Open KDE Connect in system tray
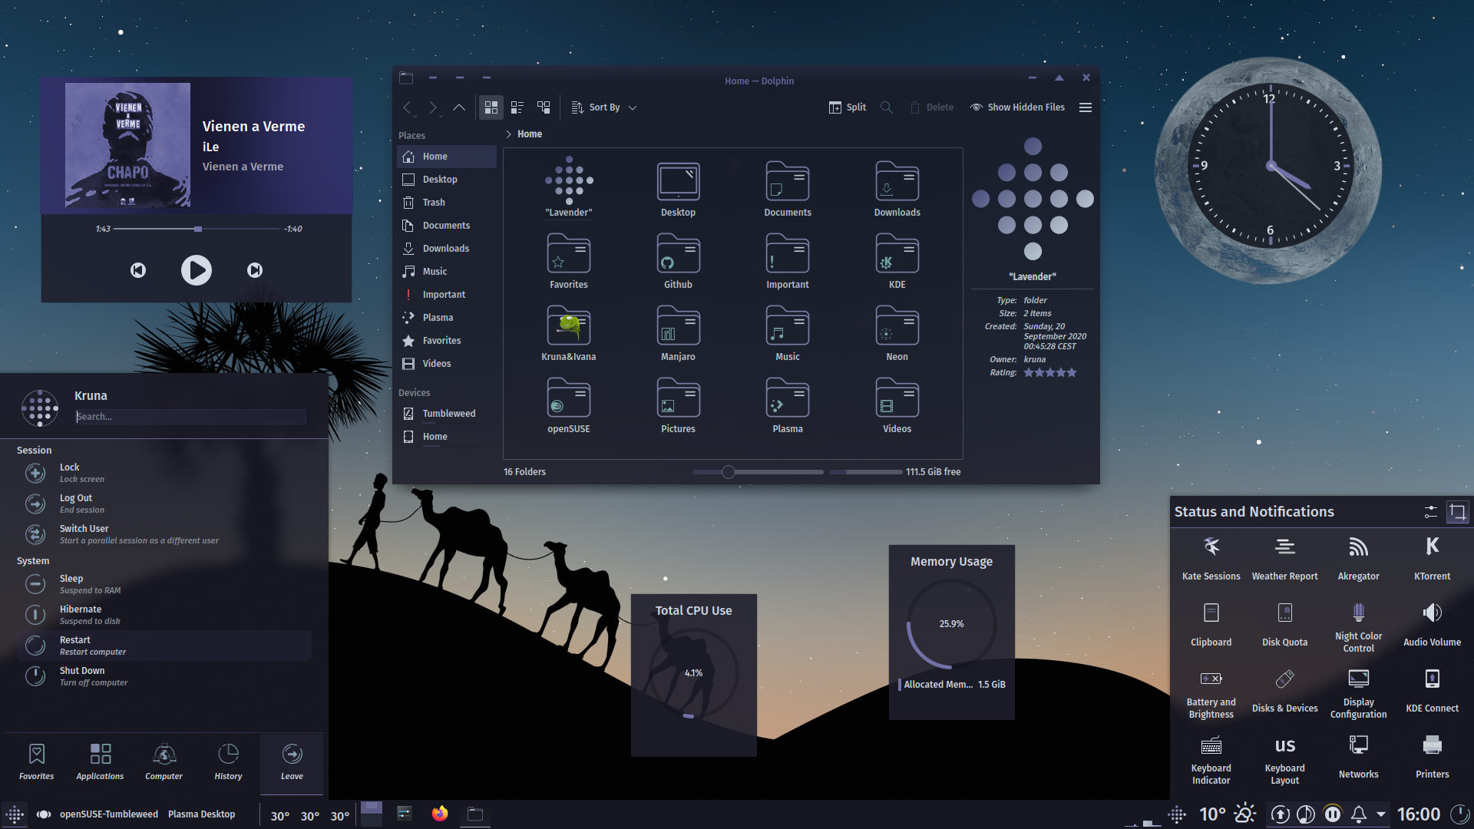 tap(1432, 690)
